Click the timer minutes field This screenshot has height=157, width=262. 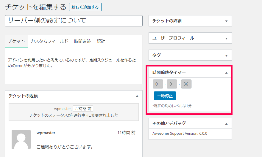click(x=172, y=84)
